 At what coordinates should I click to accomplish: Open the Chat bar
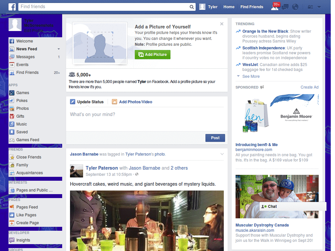click(293, 207)
